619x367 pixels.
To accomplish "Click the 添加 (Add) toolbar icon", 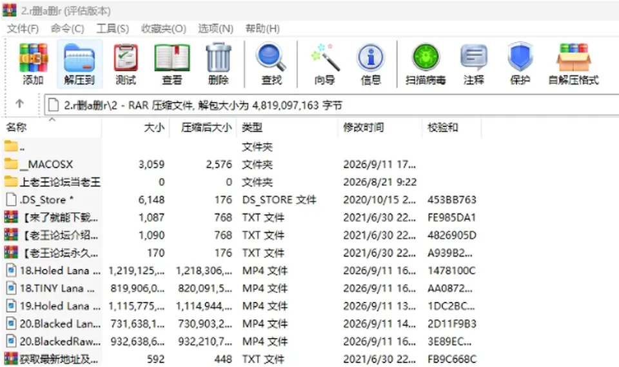I will 33,58.
